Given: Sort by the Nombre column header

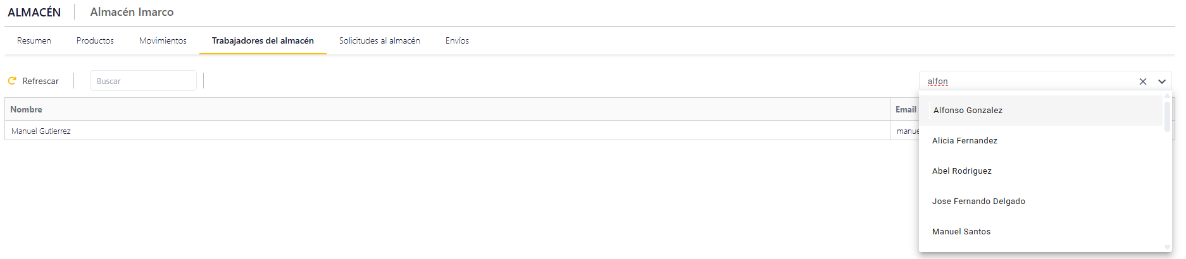Looking at the screenshot, I should coord(27,109).
